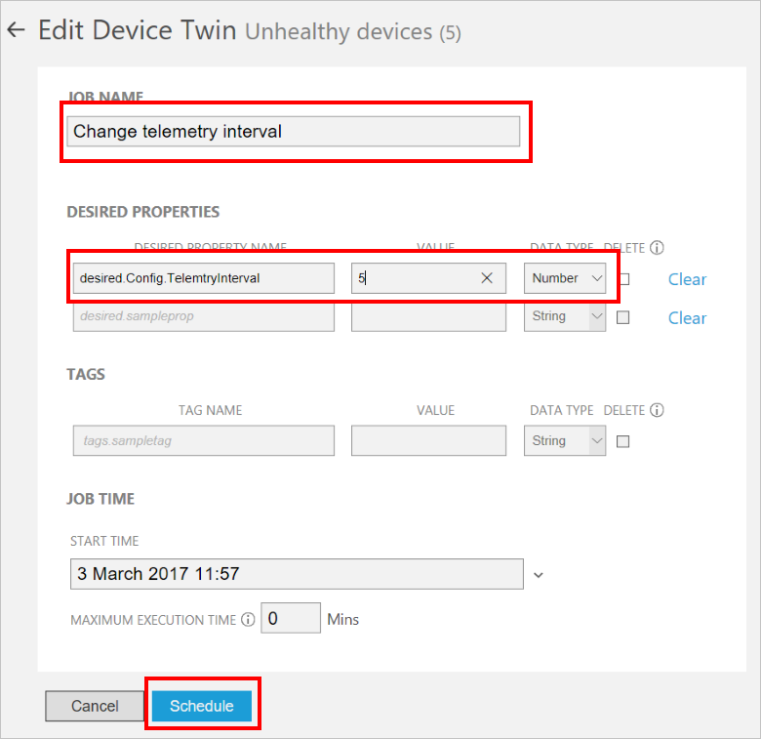Click the maximum execution time minutes field
Viewport: 761px width, 739px height.
click(291, 618)
